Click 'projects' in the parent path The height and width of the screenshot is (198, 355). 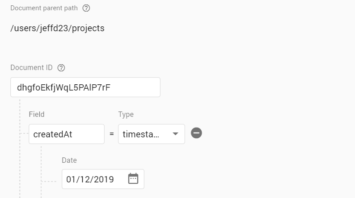click(89, 29)
